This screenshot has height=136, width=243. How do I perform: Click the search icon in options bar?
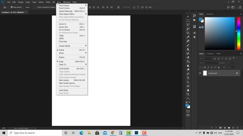click(228, 7)
